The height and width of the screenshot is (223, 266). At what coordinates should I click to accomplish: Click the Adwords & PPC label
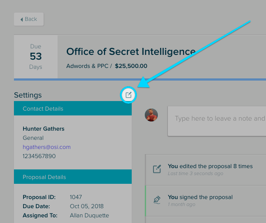click(x=87, y=66)
